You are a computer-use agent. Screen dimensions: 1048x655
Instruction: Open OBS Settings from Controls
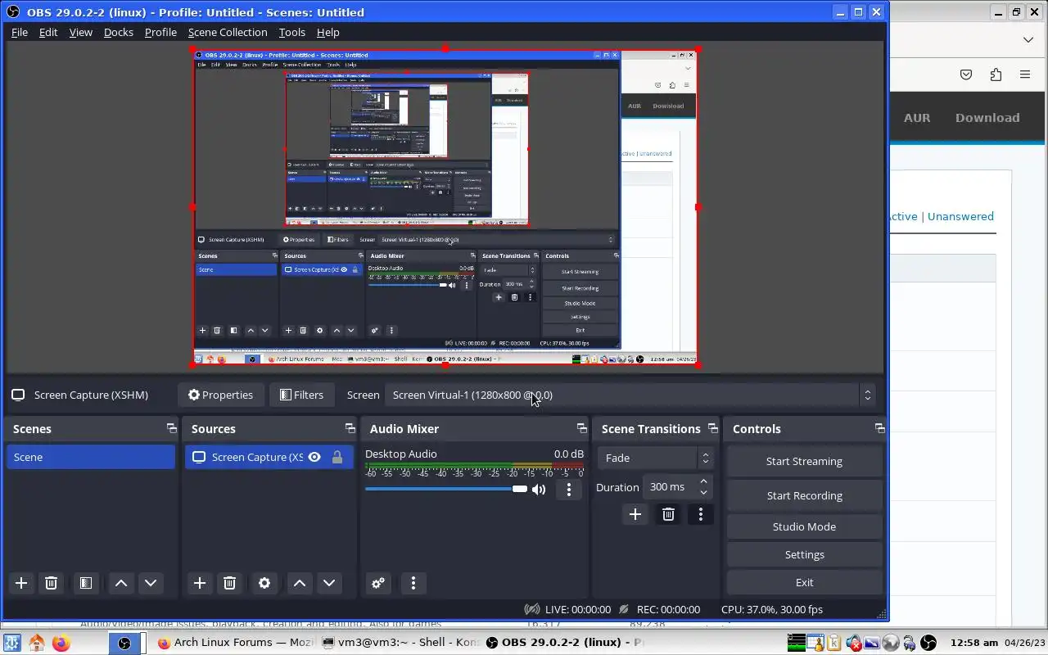click(804, 554)
